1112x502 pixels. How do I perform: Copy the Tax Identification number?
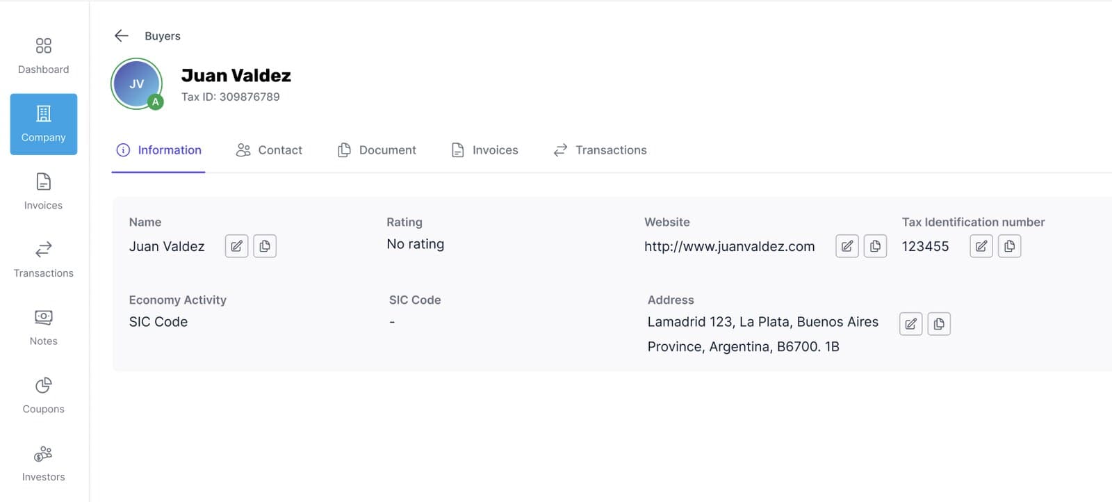pos(1009,246)
